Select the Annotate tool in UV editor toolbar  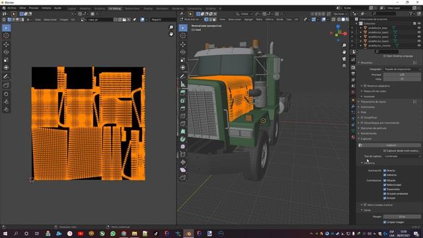pyautogui.click(x=6, y=77)
